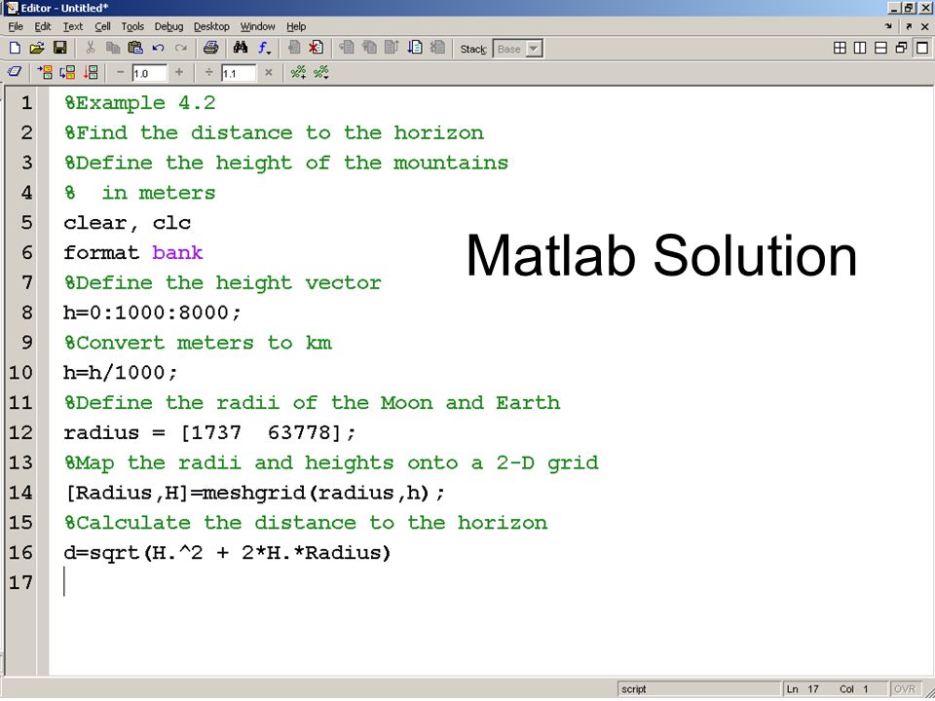Open the Edit menu
Screen dimensions: 935x701
tap(42, 26)
